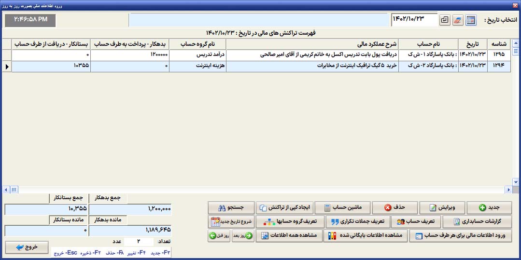Click the شناسه column header
This screenshot has height=260, width=521.
point(499,44)
